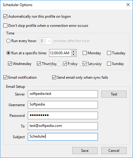Screen dimensions: 133x158
Task: Click the Username field containing Softpedia
Action: click(63, 105)
